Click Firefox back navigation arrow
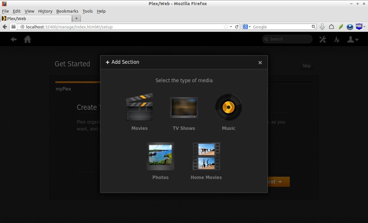This screenshot has width=368, height=223. coord(5,27)
